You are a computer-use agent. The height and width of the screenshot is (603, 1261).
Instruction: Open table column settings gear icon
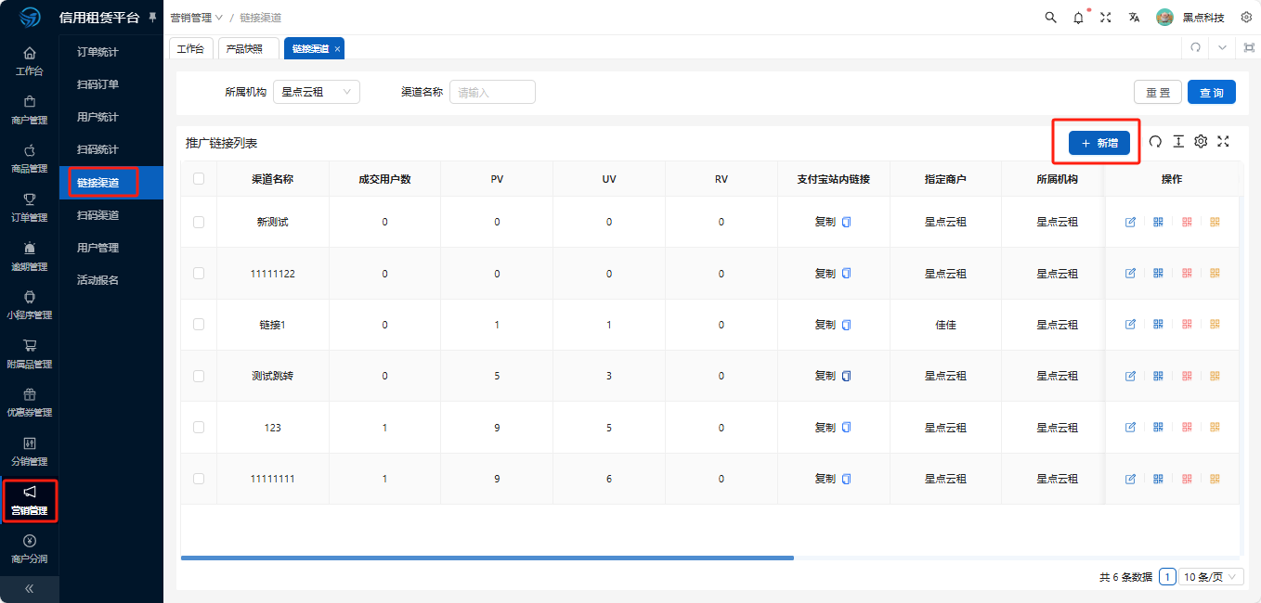(1201, 142)
